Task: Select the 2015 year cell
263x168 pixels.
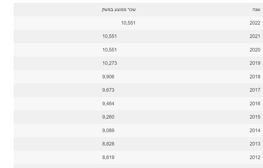Action: tap(255, 117)
